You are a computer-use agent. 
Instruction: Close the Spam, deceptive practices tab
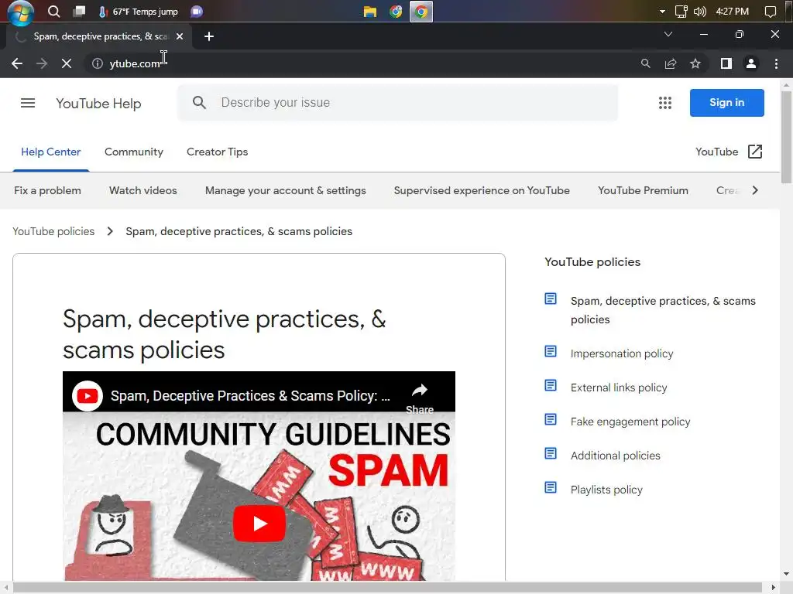pos(180,36)
